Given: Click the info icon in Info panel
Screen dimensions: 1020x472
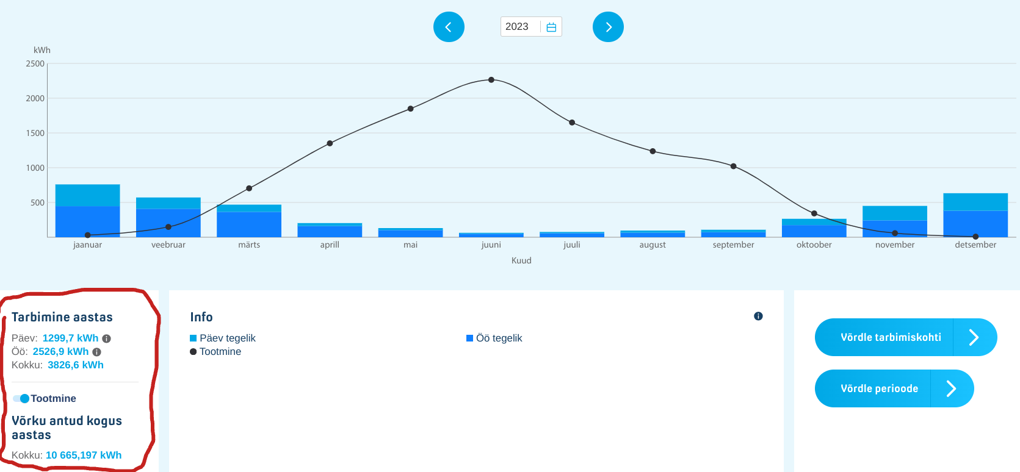Looking at the screenshot, I should click(758, 316).
